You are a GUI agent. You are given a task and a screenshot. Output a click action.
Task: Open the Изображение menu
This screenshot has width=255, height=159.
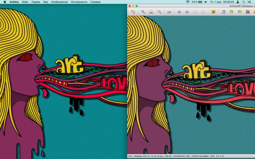pyautogui.click(x=59, y=2)
